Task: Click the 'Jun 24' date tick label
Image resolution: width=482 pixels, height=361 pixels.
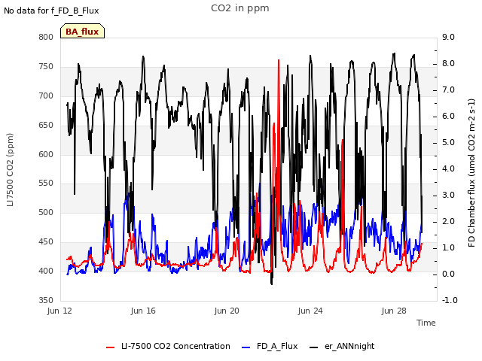Action: 310,311
